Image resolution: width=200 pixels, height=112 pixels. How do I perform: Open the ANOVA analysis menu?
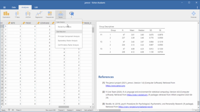[28, 15]
